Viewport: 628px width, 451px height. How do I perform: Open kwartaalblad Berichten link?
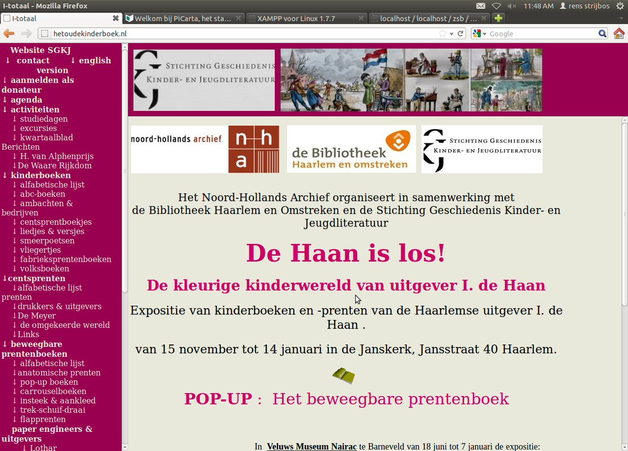(37, 142)
